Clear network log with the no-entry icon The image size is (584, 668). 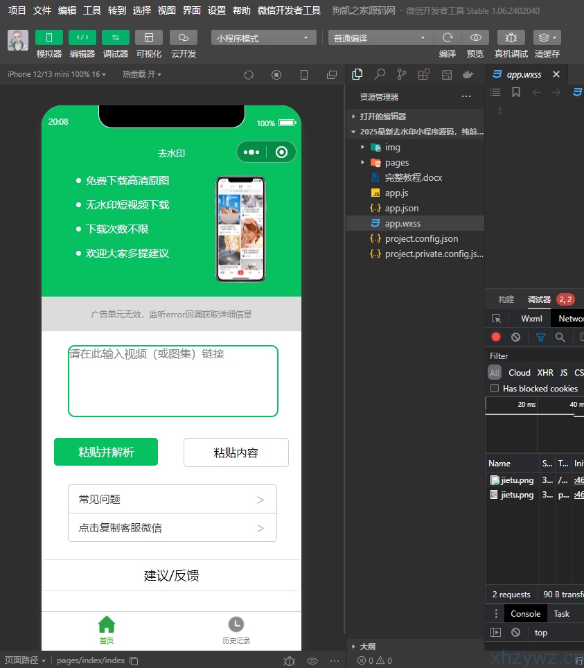515,337
